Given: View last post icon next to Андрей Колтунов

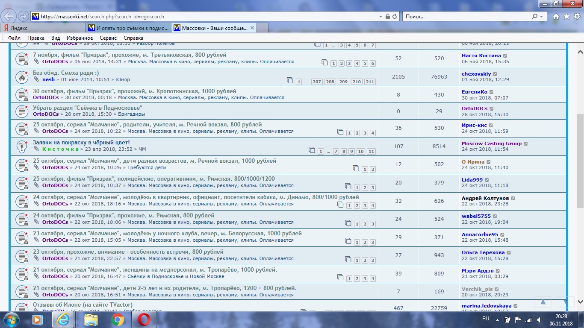Looking at the screenshot, I should (x=513, y=199).
